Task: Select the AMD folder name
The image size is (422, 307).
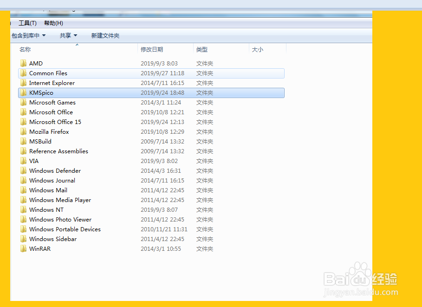Action: coord(36,63)
